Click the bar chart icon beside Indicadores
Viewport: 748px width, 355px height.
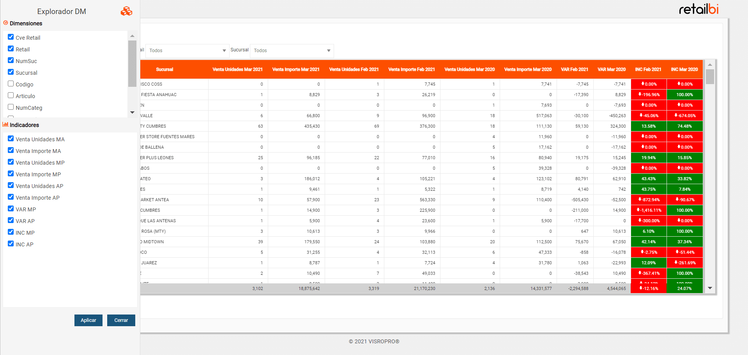point(5,125)
